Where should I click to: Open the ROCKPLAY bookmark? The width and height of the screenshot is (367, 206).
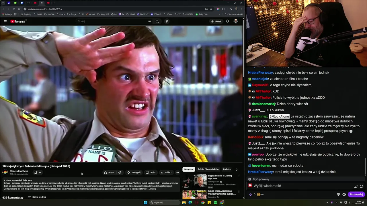143,14
